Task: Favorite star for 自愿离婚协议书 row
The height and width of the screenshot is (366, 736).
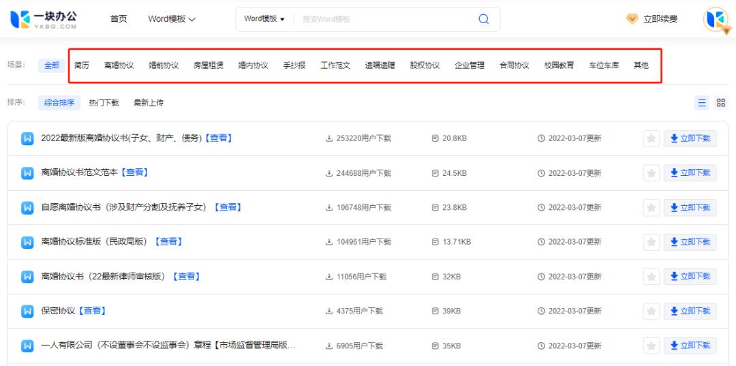Action: 651,207
